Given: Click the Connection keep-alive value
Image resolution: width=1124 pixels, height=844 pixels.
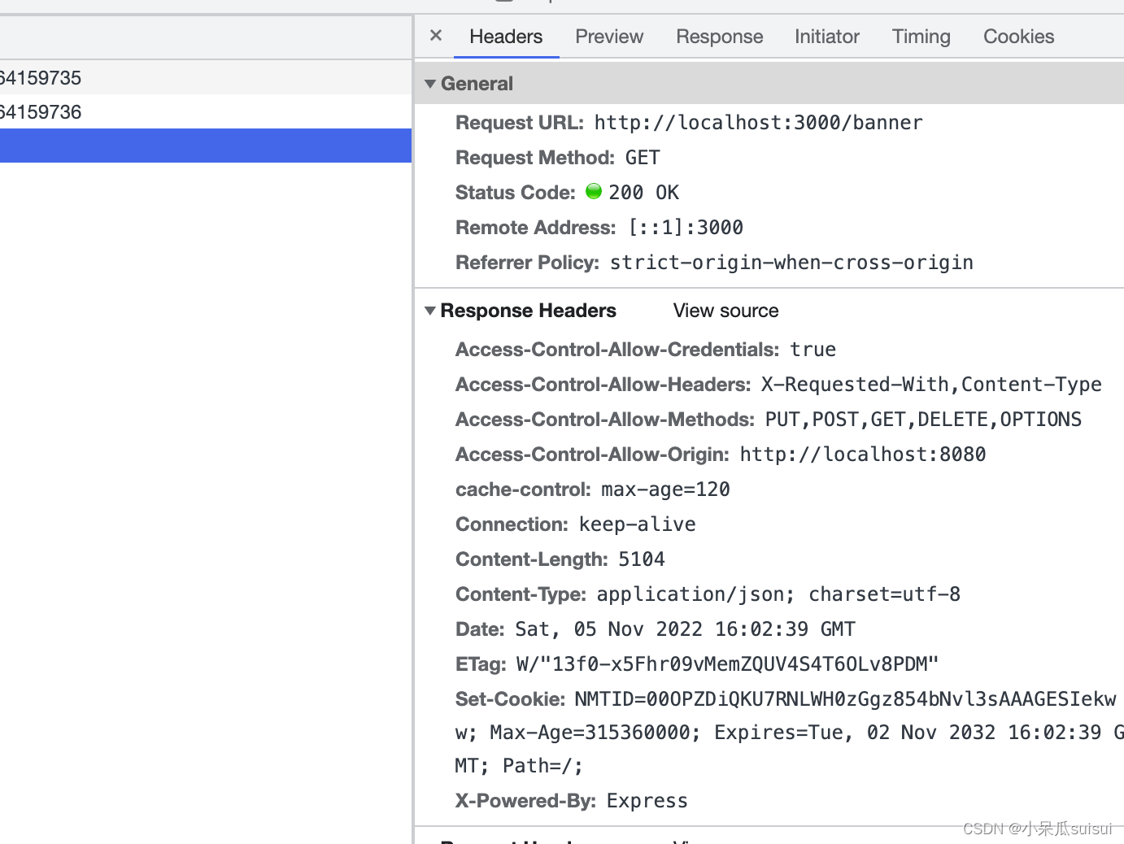Looking at the screenshot, I should click(638, 524).
